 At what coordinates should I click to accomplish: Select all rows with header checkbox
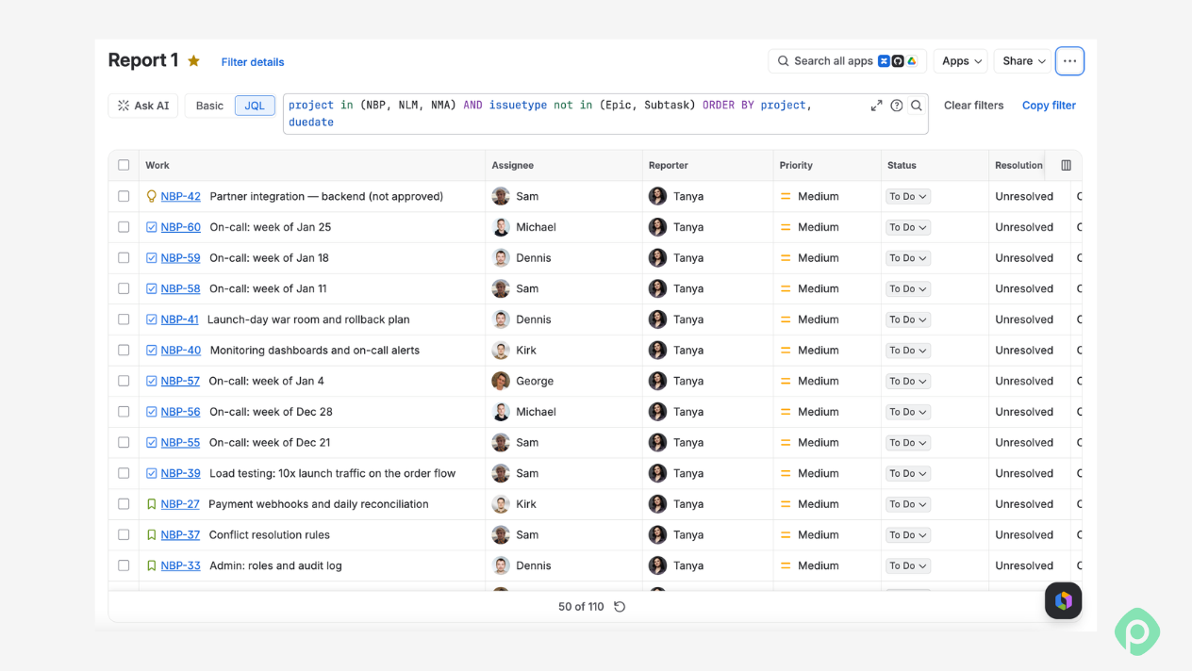pos(124,165)
